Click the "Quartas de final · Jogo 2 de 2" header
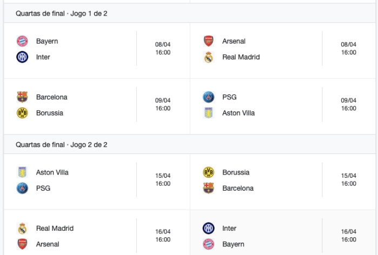Screen dimensions: 378x255 62,145
